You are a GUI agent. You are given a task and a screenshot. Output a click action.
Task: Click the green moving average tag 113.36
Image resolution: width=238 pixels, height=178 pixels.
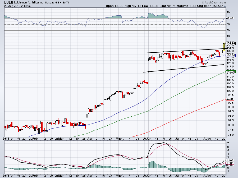tap(230, 72)
